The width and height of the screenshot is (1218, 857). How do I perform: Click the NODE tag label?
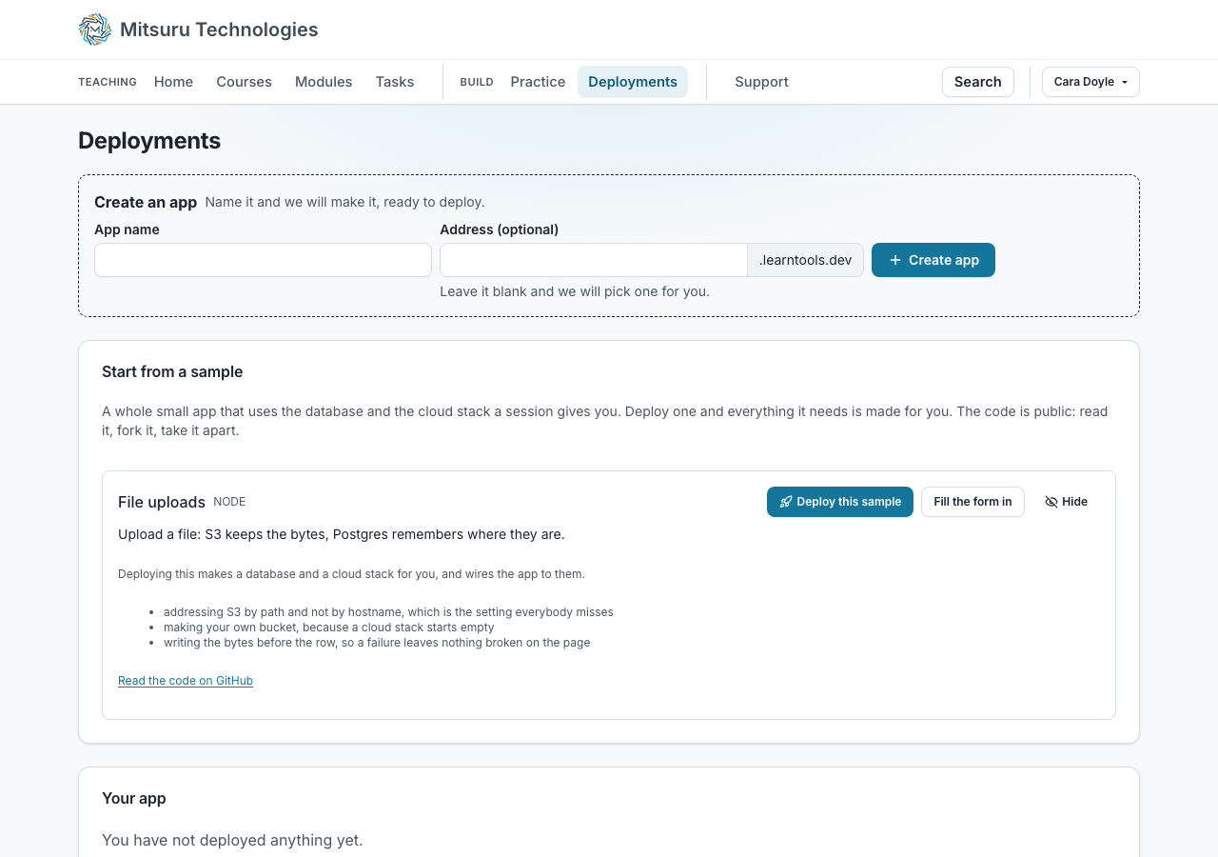(x=229, y=502)
